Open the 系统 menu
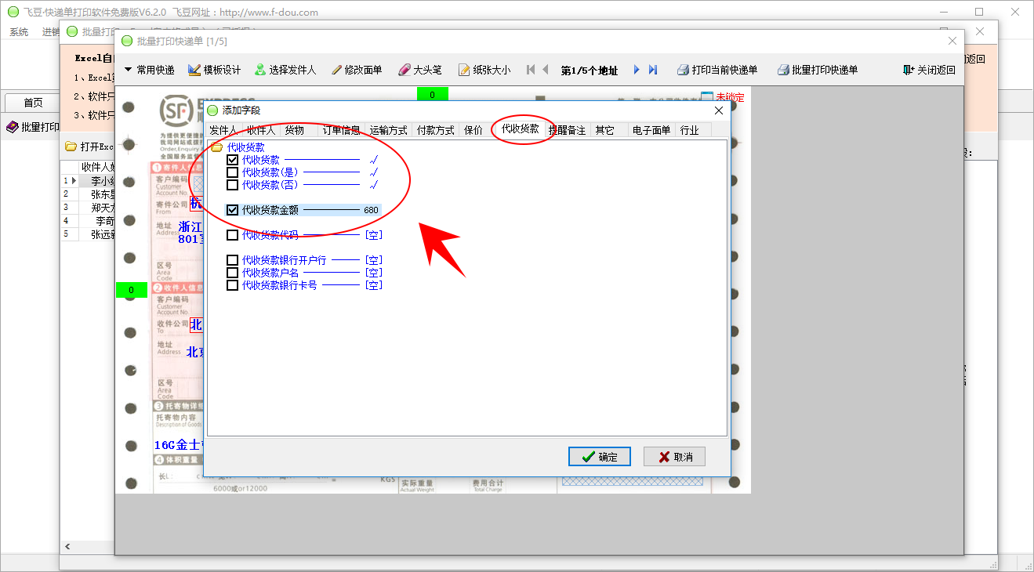 [x=19, y=32]
